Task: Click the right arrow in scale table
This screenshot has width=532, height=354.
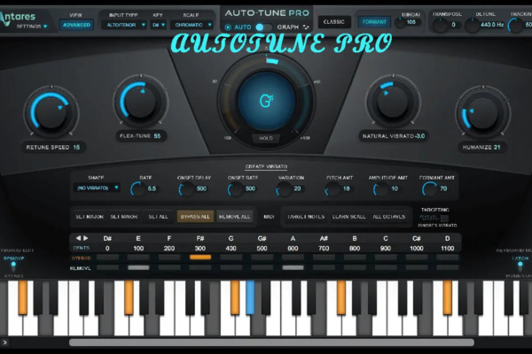Action: pos(86,238)
